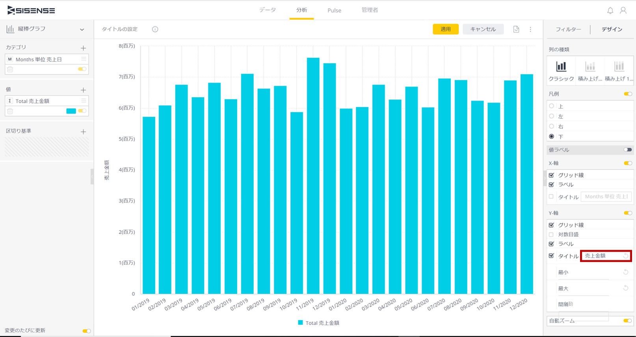
Task: Switch to the フィルター panel tab
Action: point(568,29)
